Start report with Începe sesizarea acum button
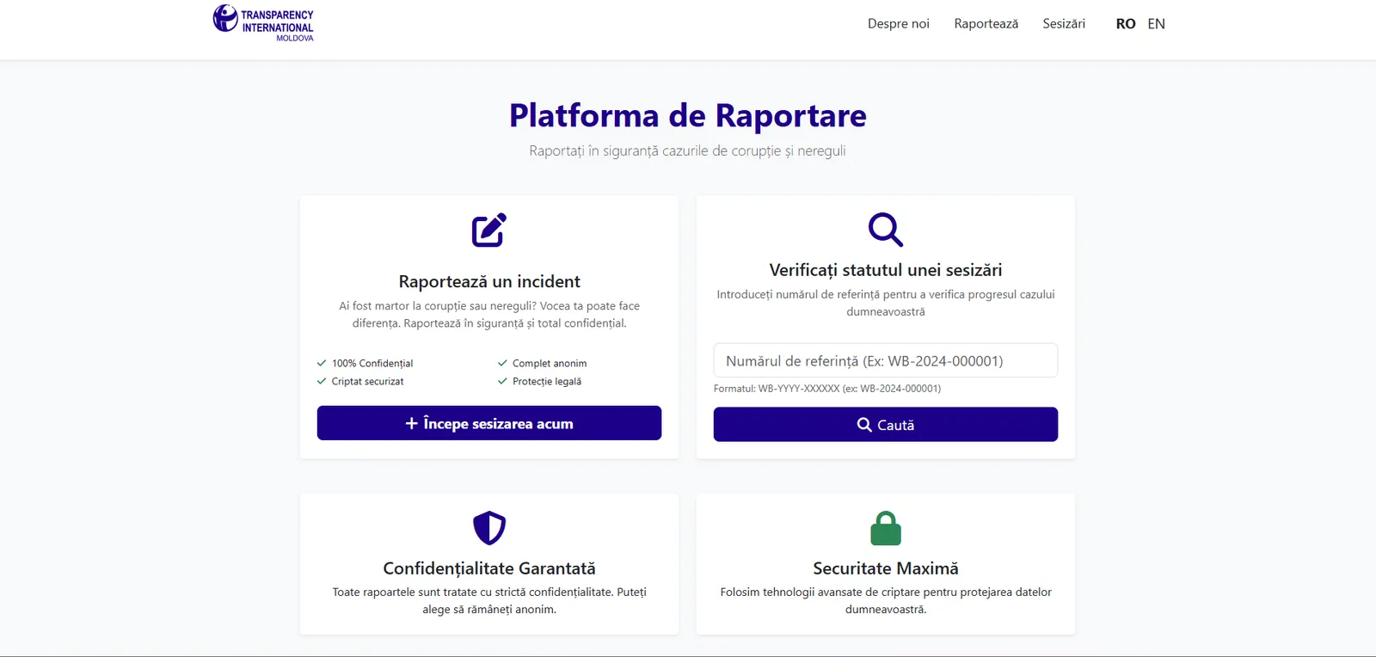The height and width of the screenshot is (657, 1376). tap(489, 423)
